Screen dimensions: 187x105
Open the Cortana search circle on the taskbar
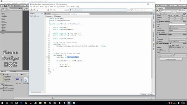[x=7, y=103]
